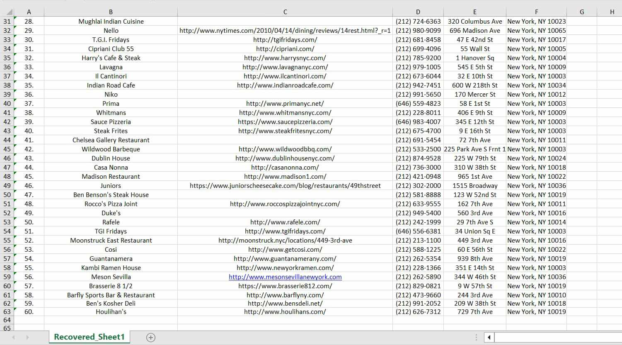Select the juniorscheesecake.com URL cell

[x=285, y=186]
